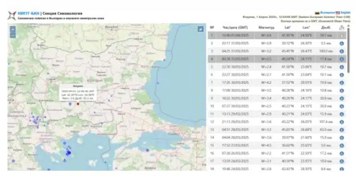Select the 17:25 30/03/2025 event time
356x176 pixels.
click(235, 82)
